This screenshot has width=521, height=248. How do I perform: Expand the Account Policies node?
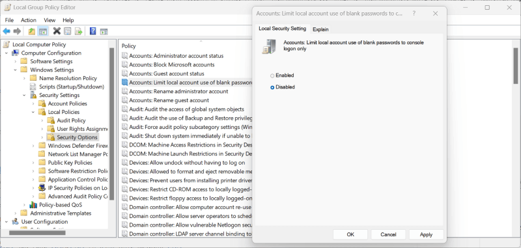(x=33, y=103)
